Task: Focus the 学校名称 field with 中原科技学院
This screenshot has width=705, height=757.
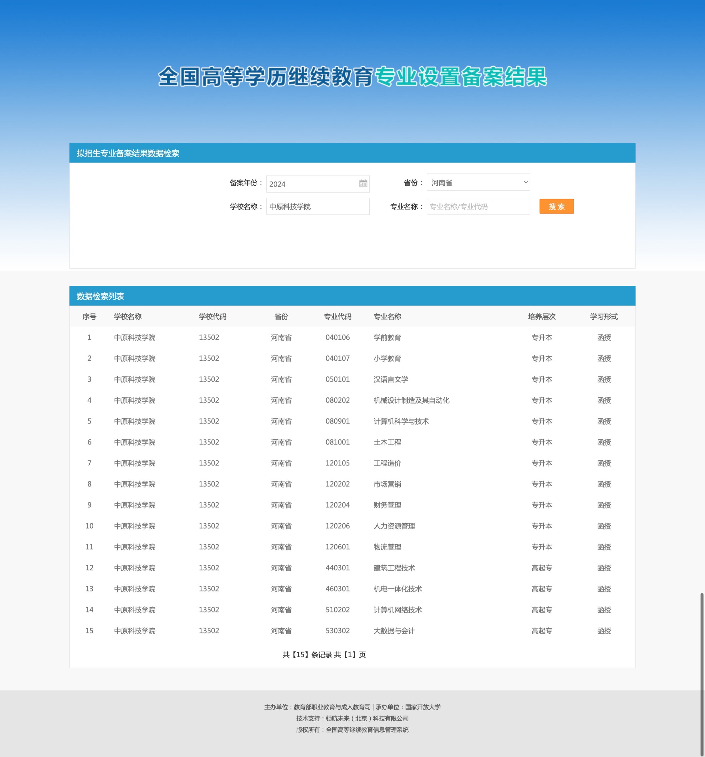Action: tap(318, 207)
